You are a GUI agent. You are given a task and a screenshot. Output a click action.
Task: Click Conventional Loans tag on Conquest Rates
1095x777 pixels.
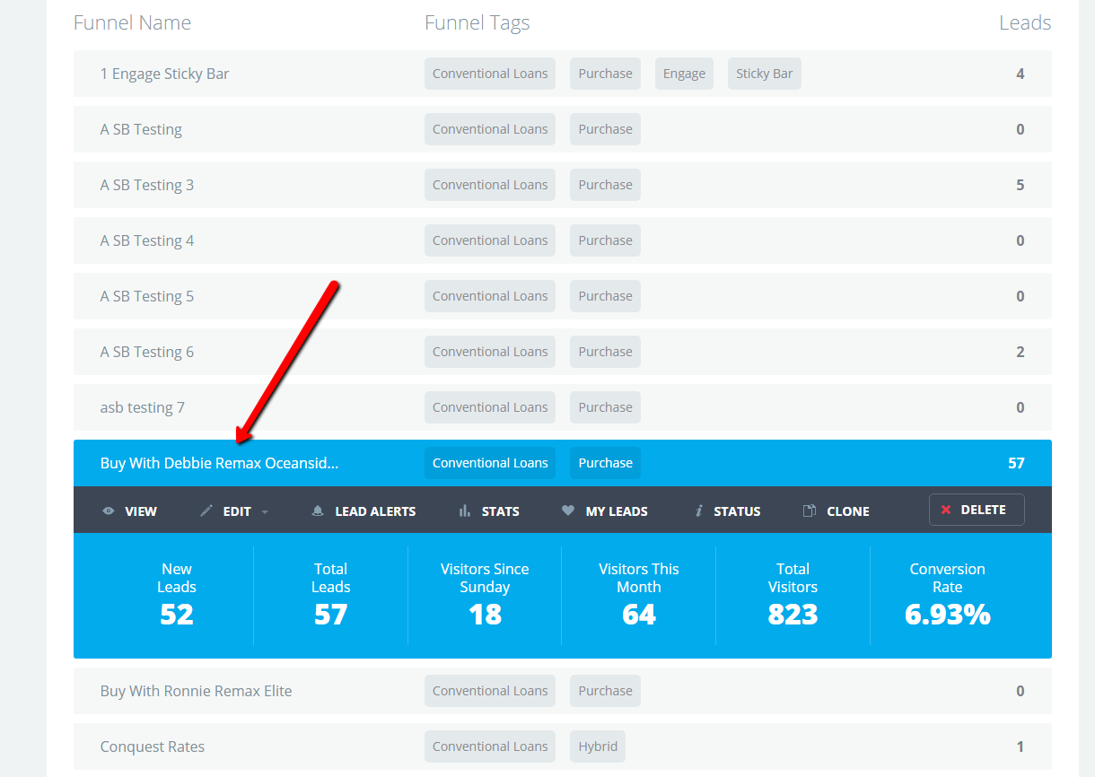(490, 746)
